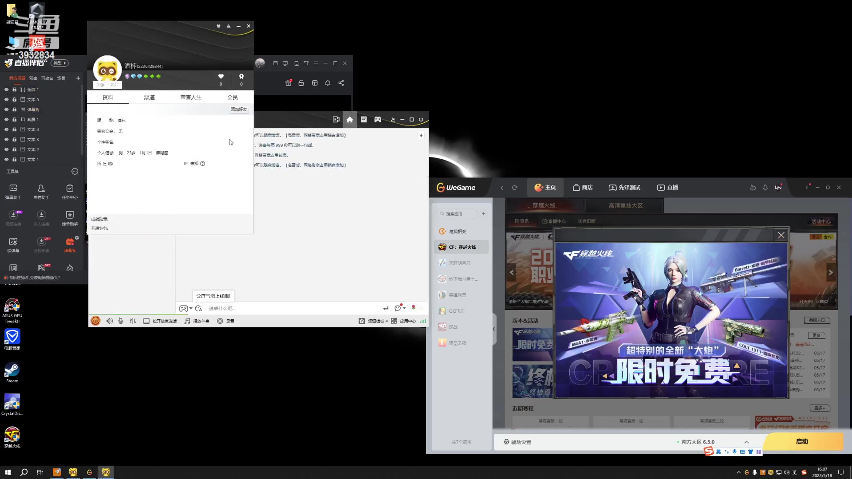Click the more-options circle beside 工具箱
The height and width of the screenshot is (479, 852).
click(x=75, y=171)
